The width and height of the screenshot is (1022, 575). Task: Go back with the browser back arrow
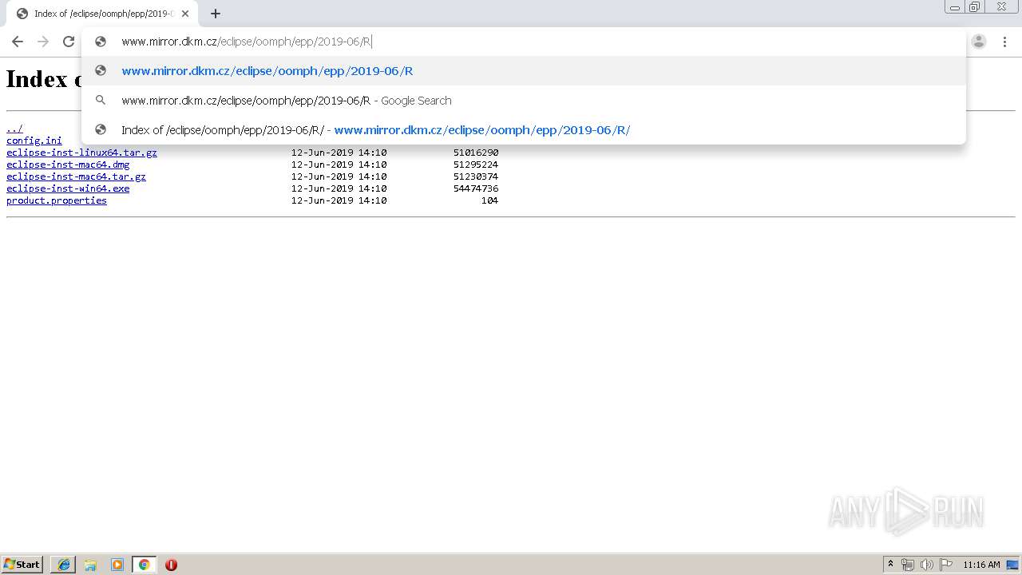(x=18, y=42)
